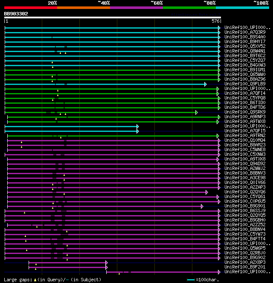Image resolution: width=273 pixels, height=283 pixels.
Task: Click the short cyan alignment bar for A7QFI5
Action: [71, 131]
